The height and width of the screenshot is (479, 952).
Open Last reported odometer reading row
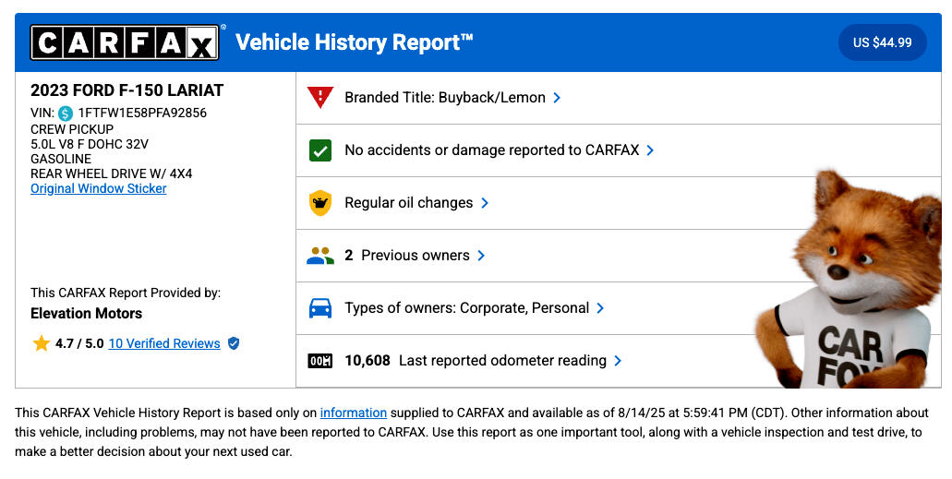point(502,361)
